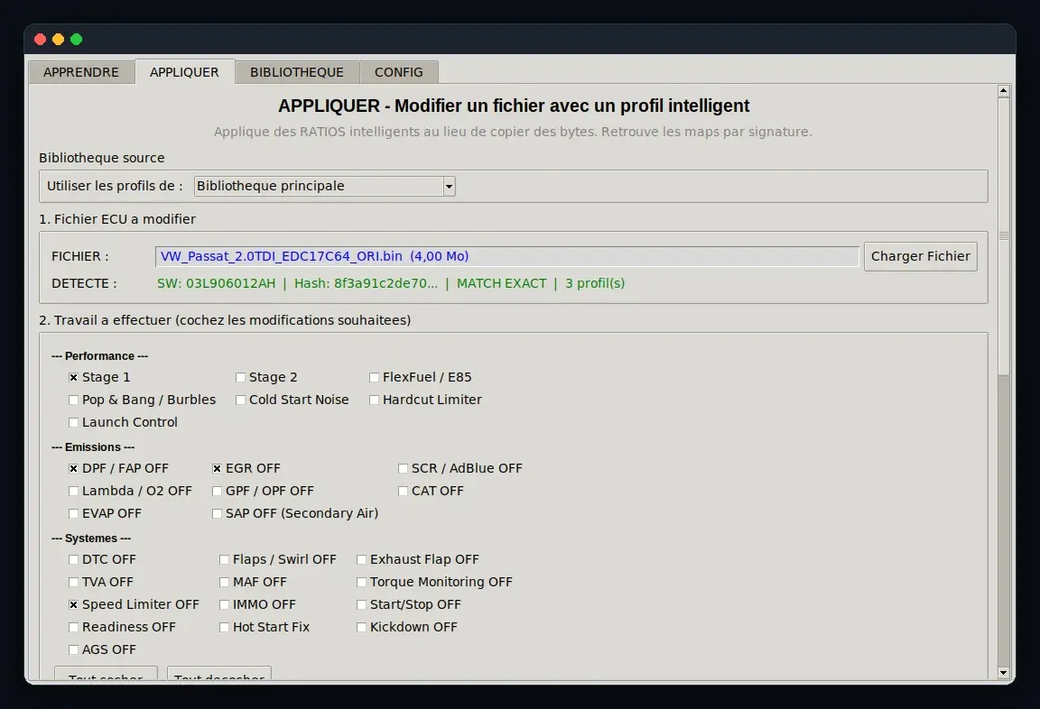Image resolution: width=1040 pixels, height=709 pixels.
Task: Check Torque Monitoring OFF
Action: [x=361, y=583]
